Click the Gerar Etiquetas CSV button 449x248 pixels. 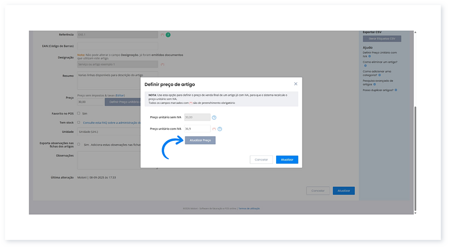pos(381,38)
